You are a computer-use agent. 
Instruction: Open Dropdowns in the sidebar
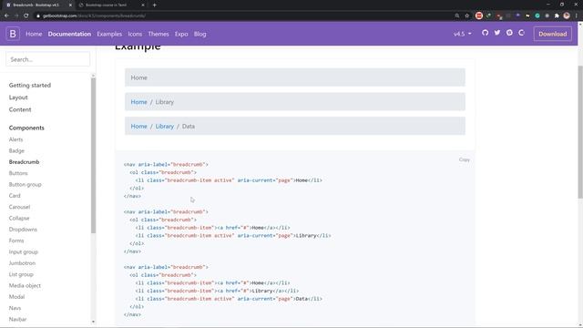tap(23, 230)
